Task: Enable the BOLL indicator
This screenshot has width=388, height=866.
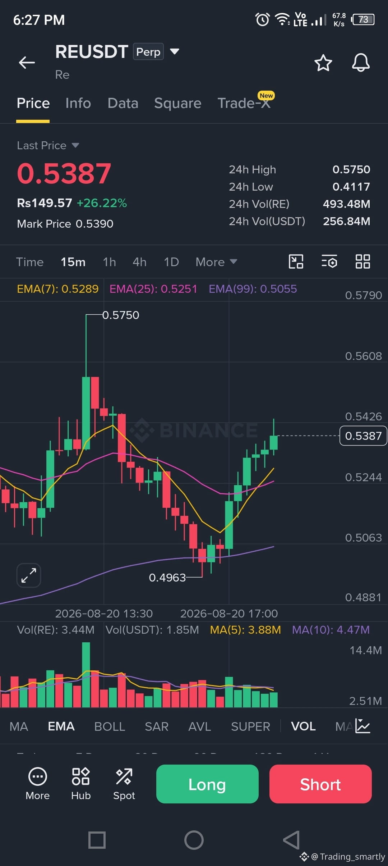Action: click(x=110, y=726)
